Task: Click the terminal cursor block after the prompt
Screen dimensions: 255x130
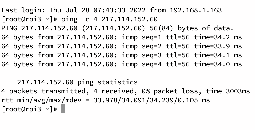Action: [63, 109]
